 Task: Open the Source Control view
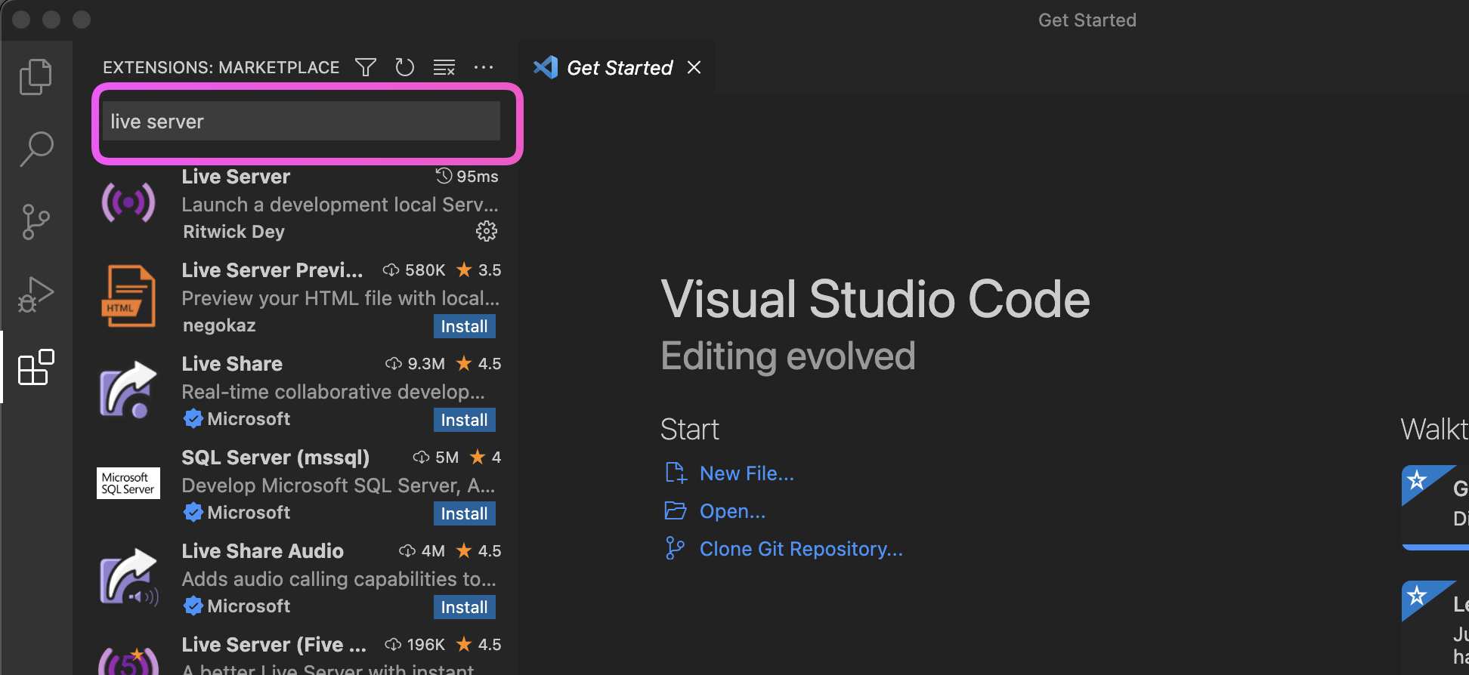point(36,221)
